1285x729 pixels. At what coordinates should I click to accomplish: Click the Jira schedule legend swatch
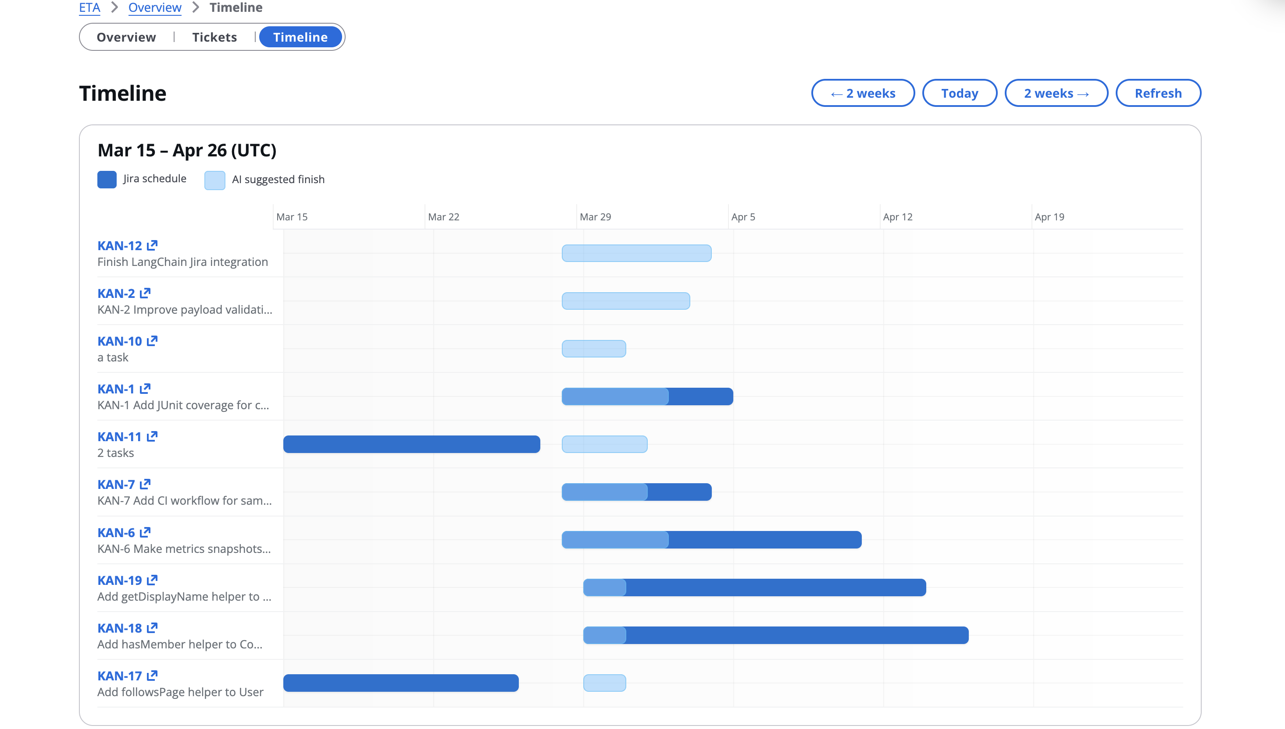point(107,179)
